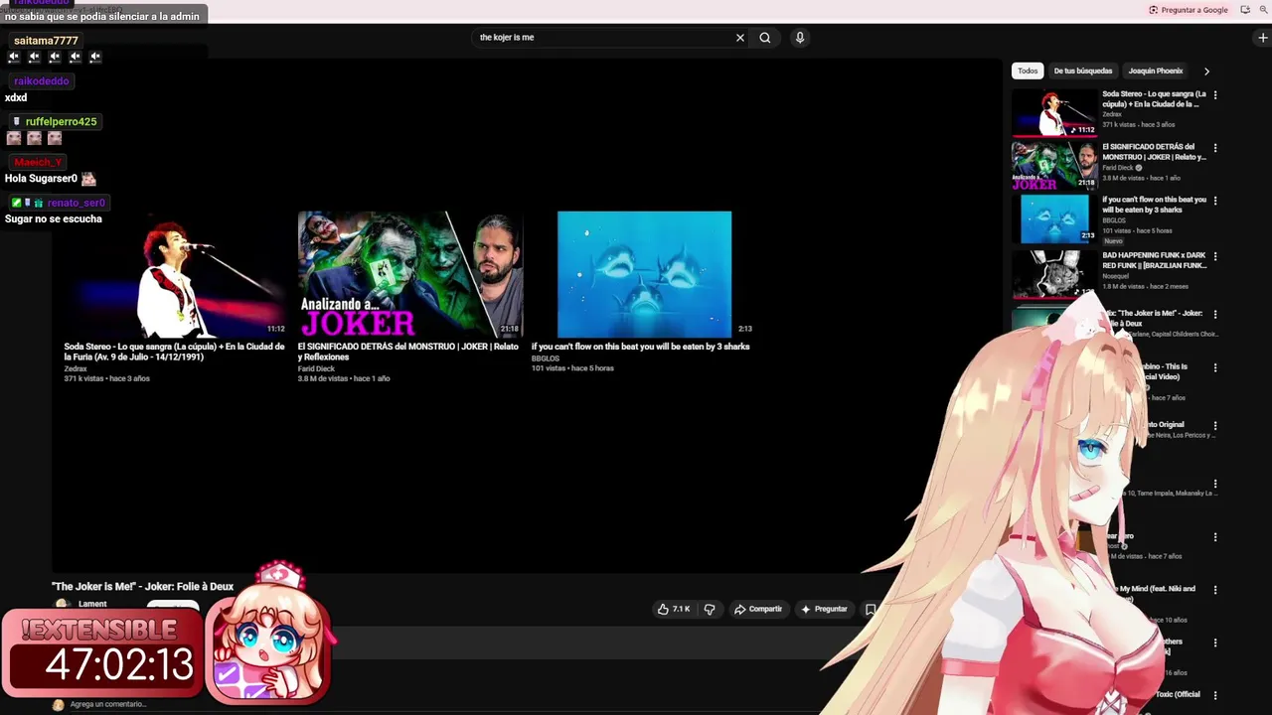
Task: Open options menu for Los Pericos sidebar item
Action: pyautogui.click(x=1214, y=426)
